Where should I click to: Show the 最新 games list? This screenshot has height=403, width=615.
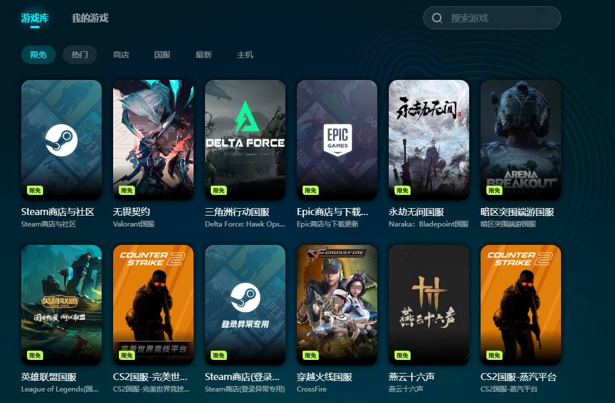pyautogui.click(x=203, y=55)
